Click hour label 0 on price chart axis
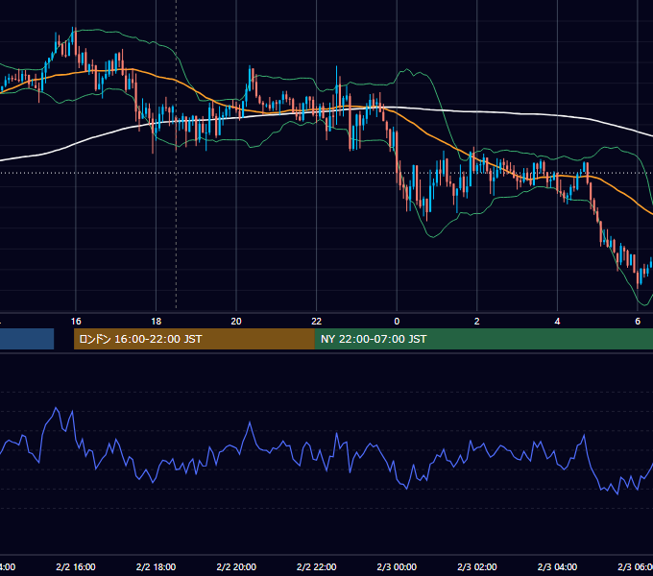The image size is (653, 576). click(x=397, y=322)
